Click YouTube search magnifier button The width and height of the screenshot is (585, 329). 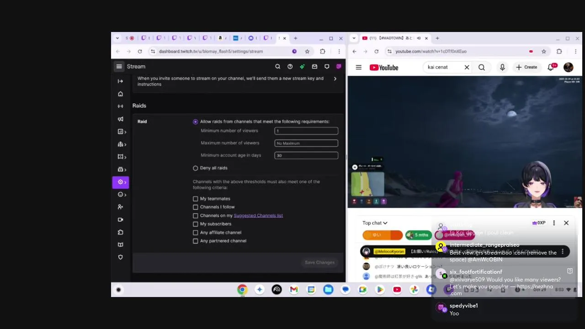pyautogui.click(x=482, y=67)
